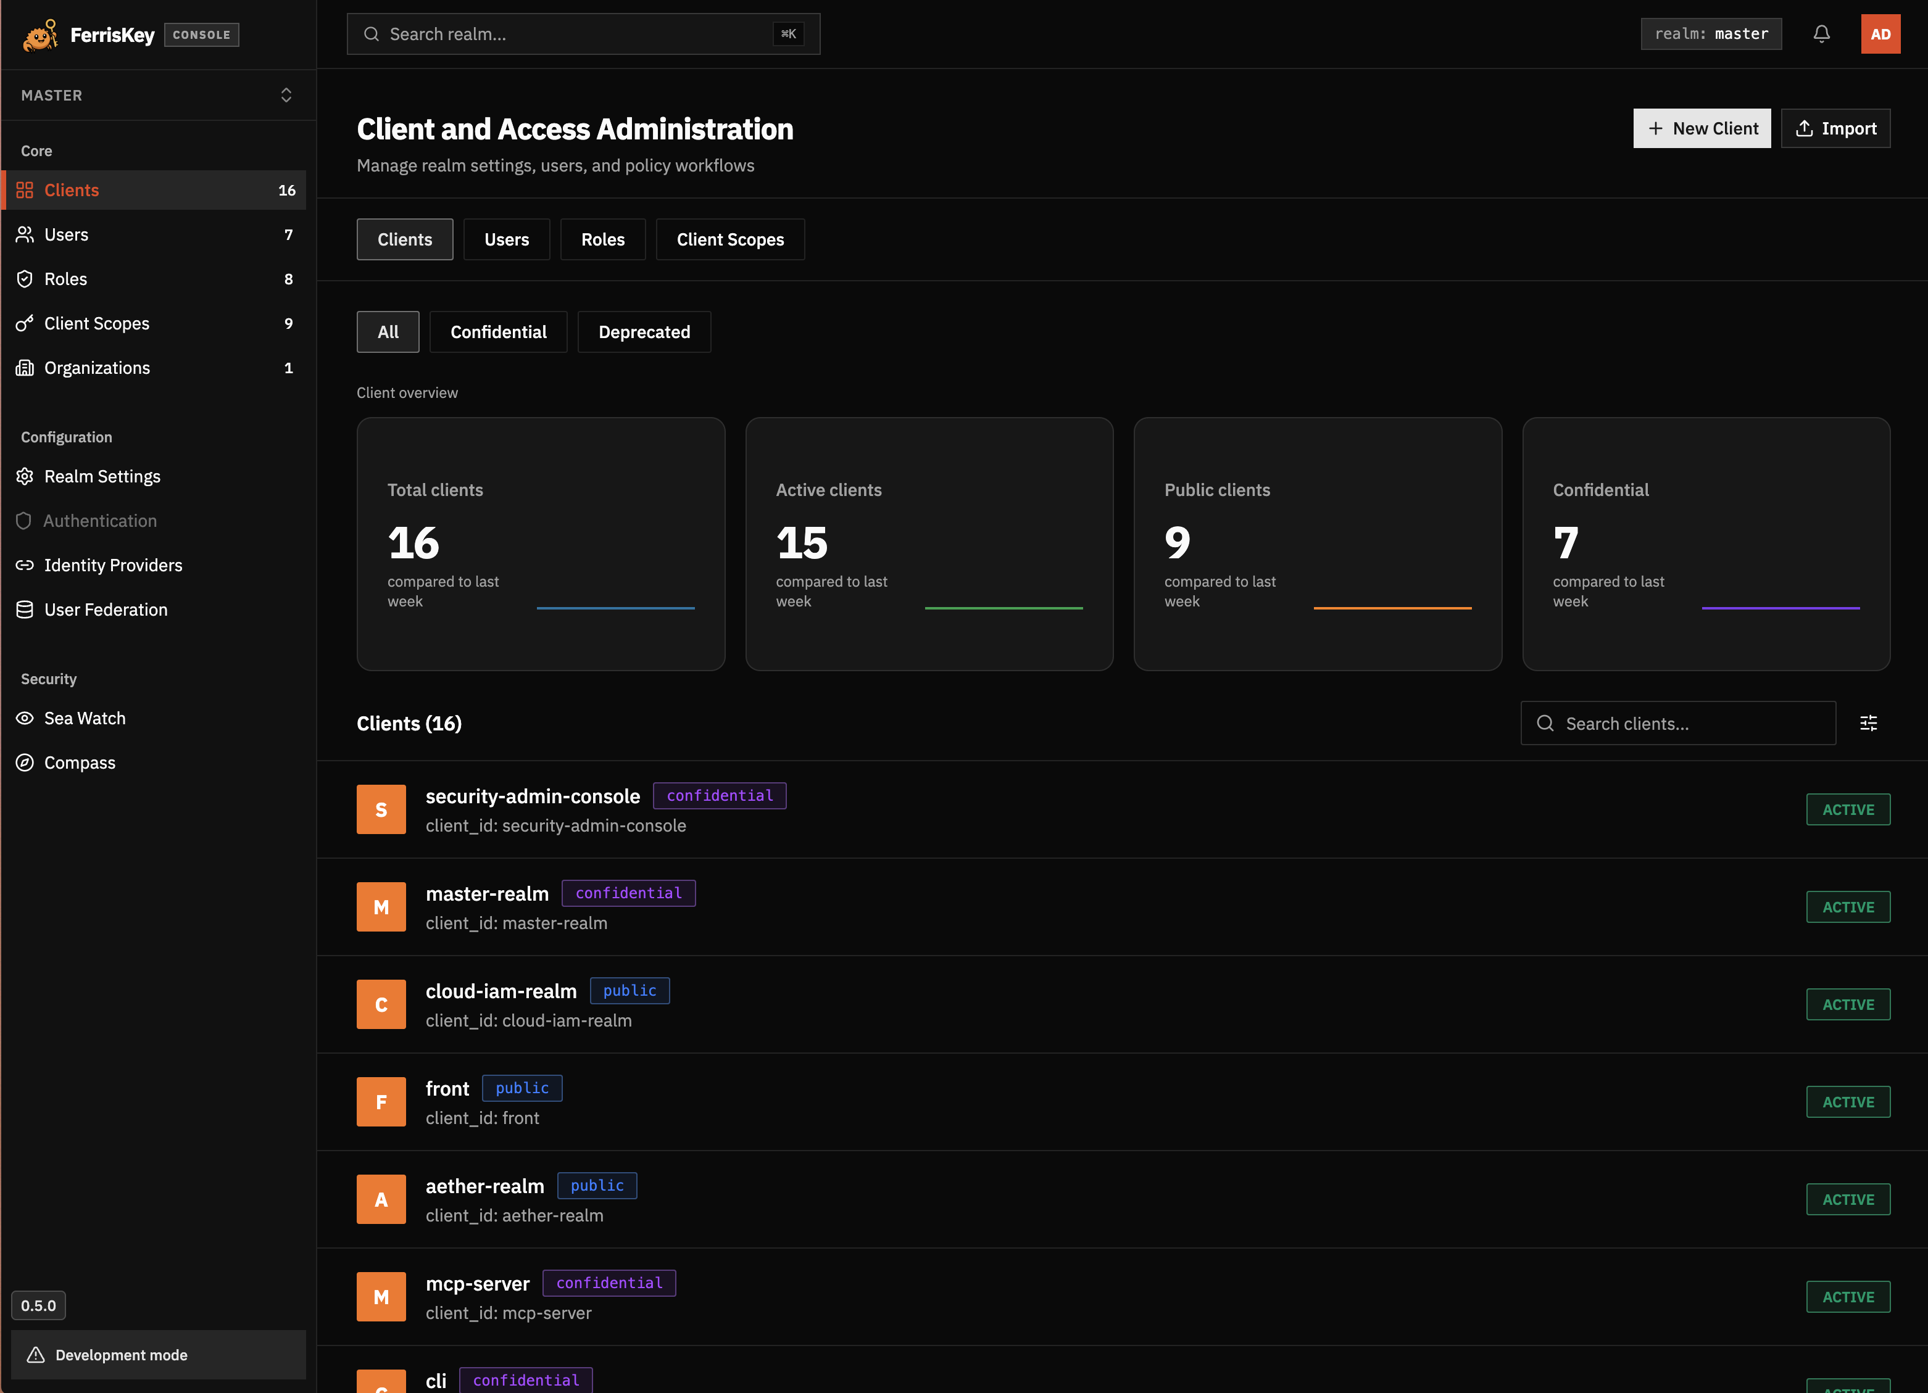Viewport: 1928px width, 1393px height.
Task: Click the Realm Settings gear icon
Action: click(x=25, y=476)
